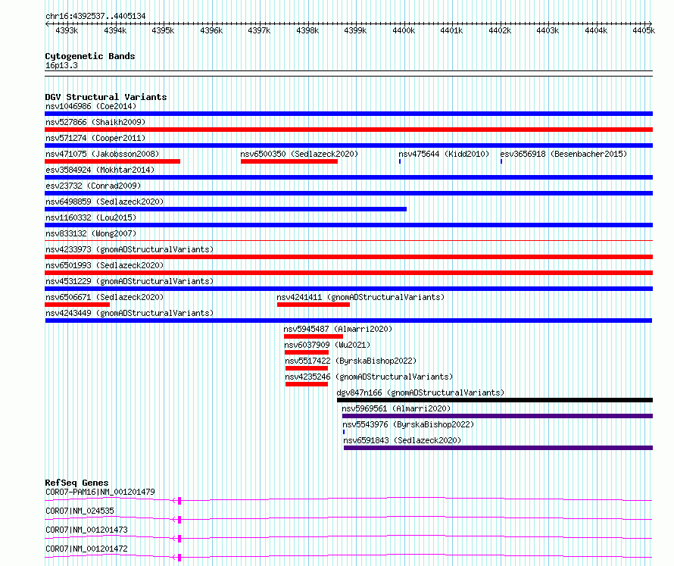Click the nsv1046986 (Coe2014) variant label
The image size is (674, 566).
(91, 106)
